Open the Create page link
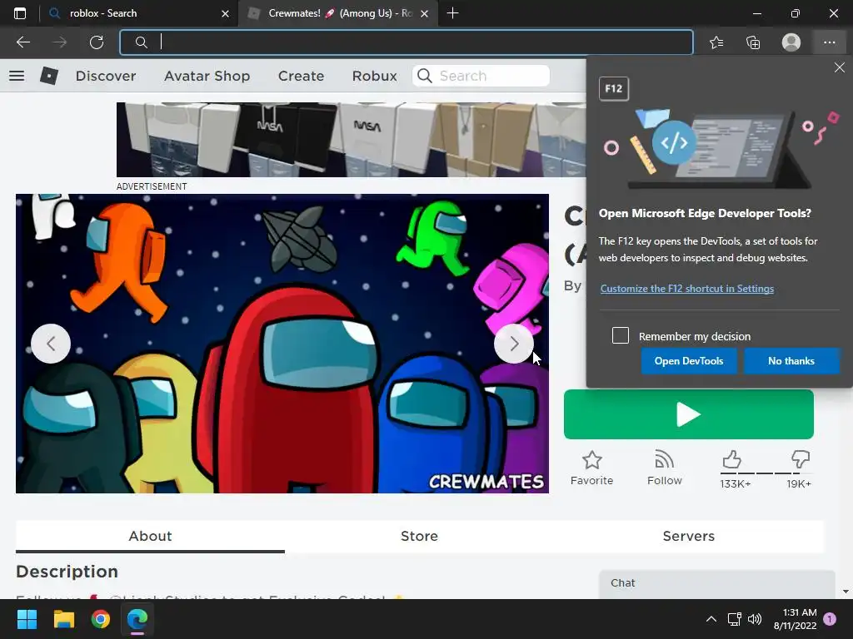The width and height of the screenshot is (853, 639). 301,76
